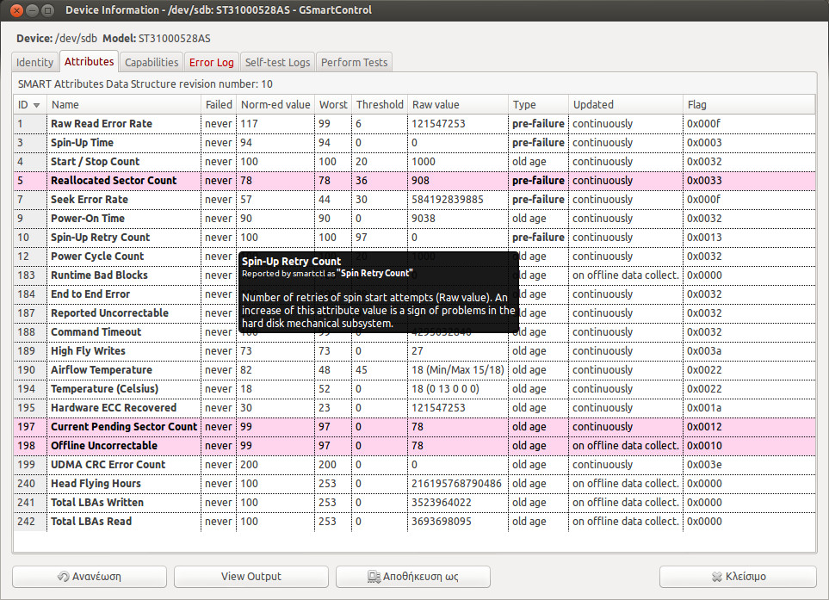Select the Current Pending Sector Count row
The height and width of the screenshot is (600, 829).
415,427
